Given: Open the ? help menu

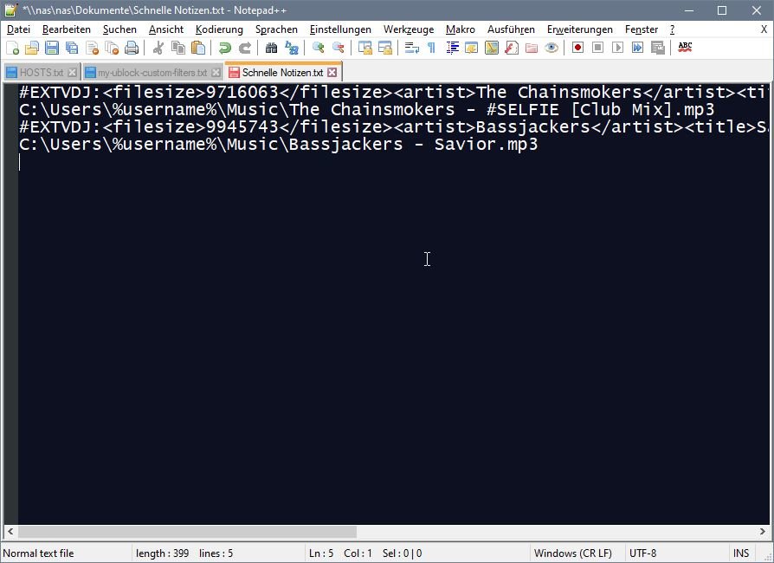Looking at the screenshot, I should pyautogui.click(x=672, y=29).
